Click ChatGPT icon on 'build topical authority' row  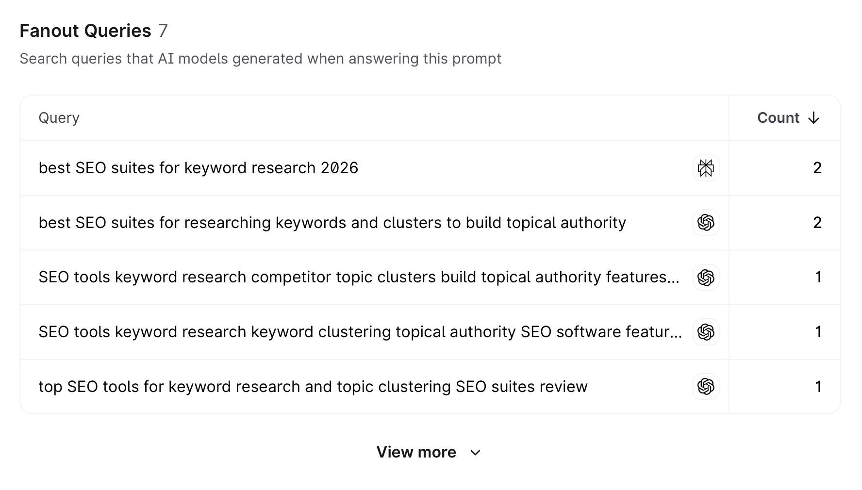click(x=706, y=223)
